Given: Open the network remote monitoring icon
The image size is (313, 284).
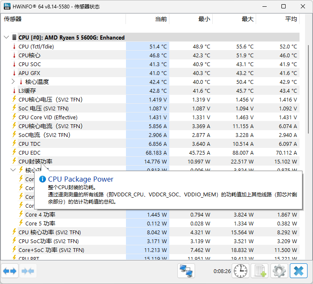Looking at the screenshot, I should click(186, 271).
